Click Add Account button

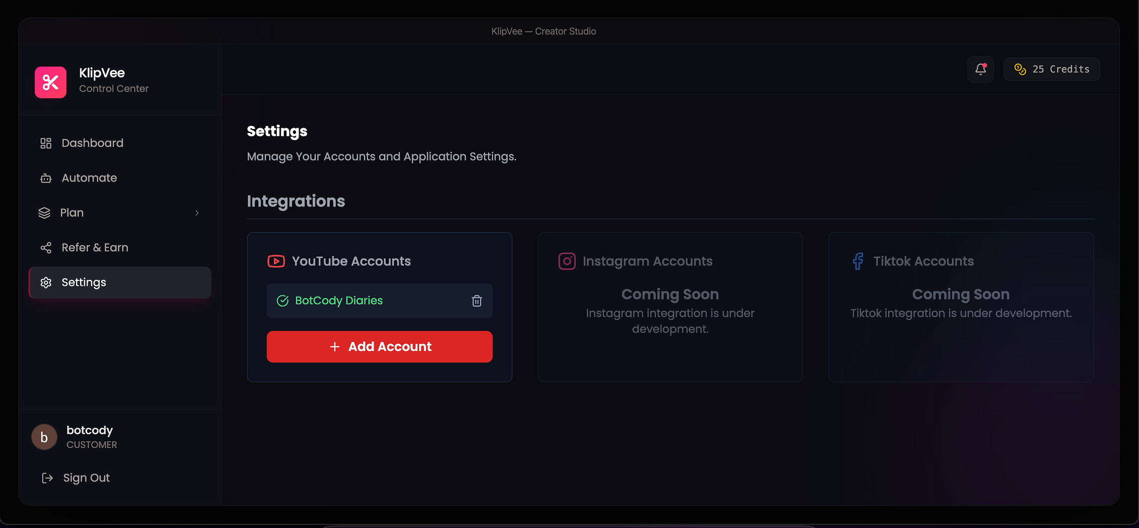380,347
